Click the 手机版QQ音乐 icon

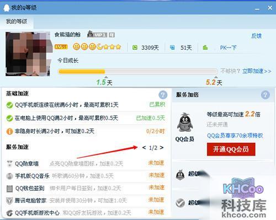pos(9,176)
